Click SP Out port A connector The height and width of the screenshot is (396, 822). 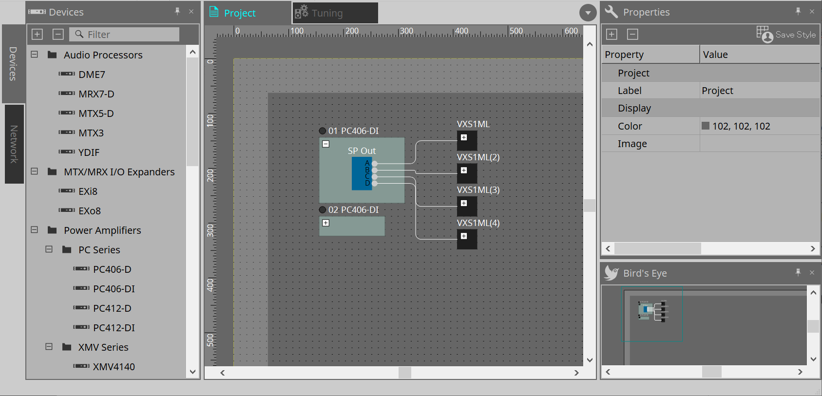(375, 164)
